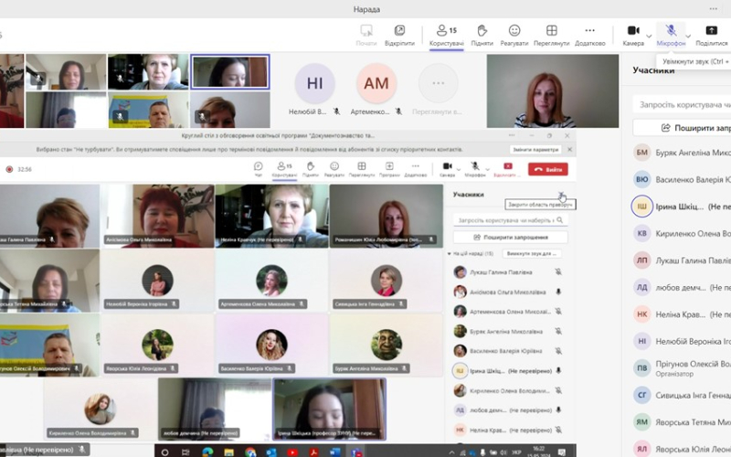Switch УКР keyboard language in tray
Image resolution: width=731 pixels, height=457 pixels.
[516, 452]
